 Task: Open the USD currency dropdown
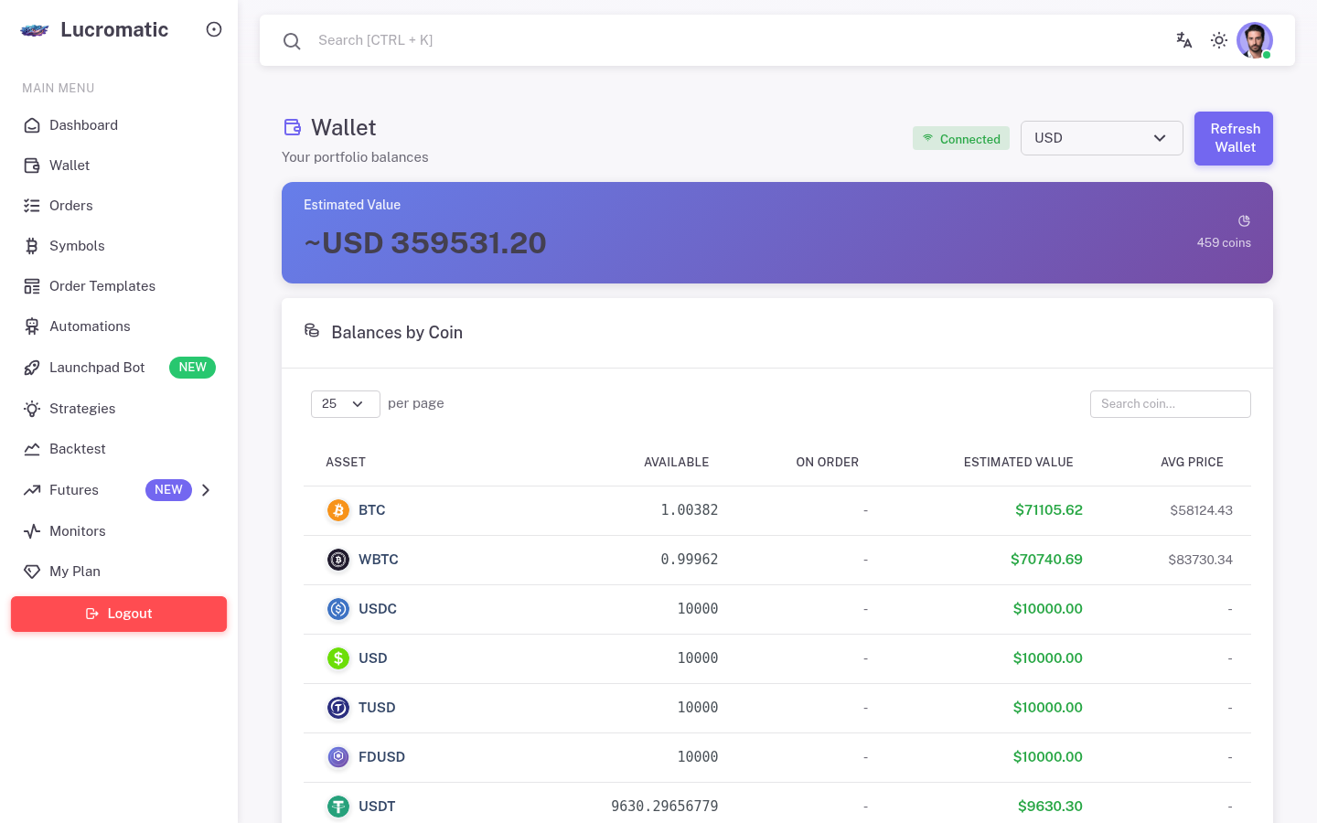[1102, 138]
